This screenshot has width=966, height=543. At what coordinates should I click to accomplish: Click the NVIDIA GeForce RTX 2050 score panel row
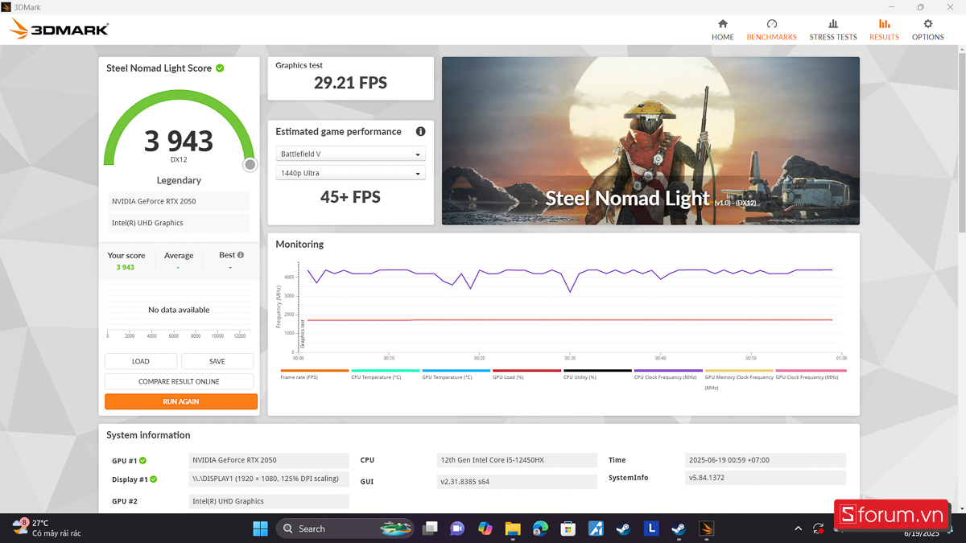coord(179,201)
